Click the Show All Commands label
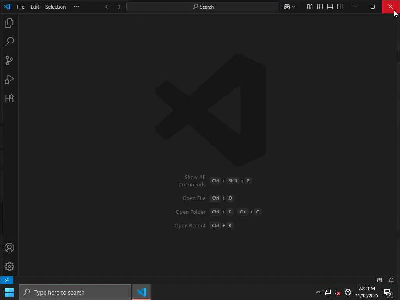 [x=192, y=180]
